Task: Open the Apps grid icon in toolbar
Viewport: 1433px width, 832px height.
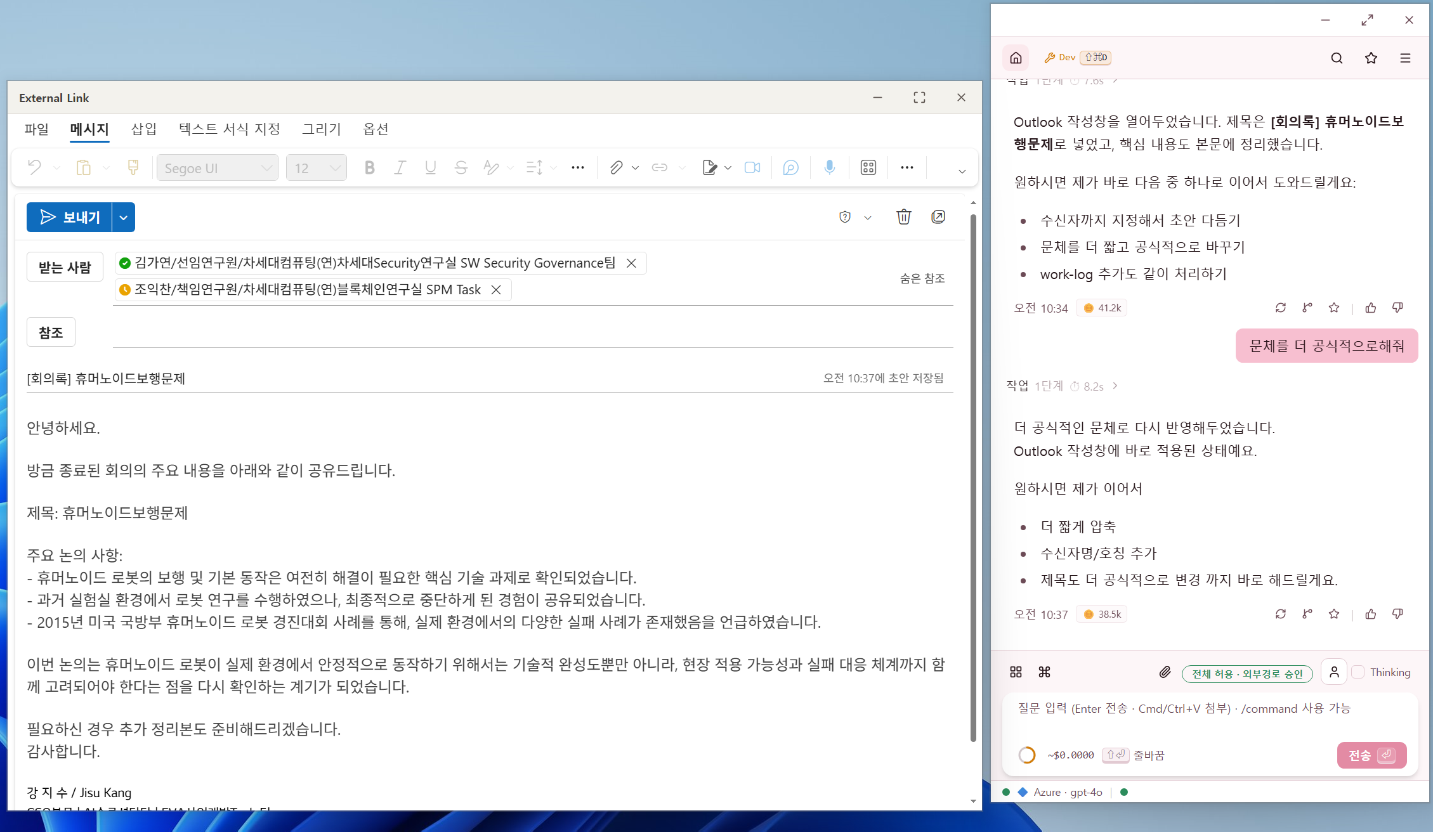Action: [x=868, y=167]
